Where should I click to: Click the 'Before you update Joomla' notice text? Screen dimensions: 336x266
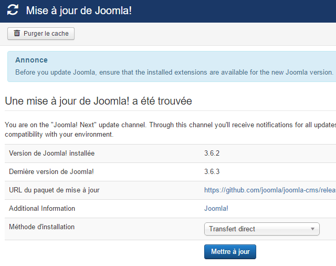pyautogui.click(x=174, y=73)
